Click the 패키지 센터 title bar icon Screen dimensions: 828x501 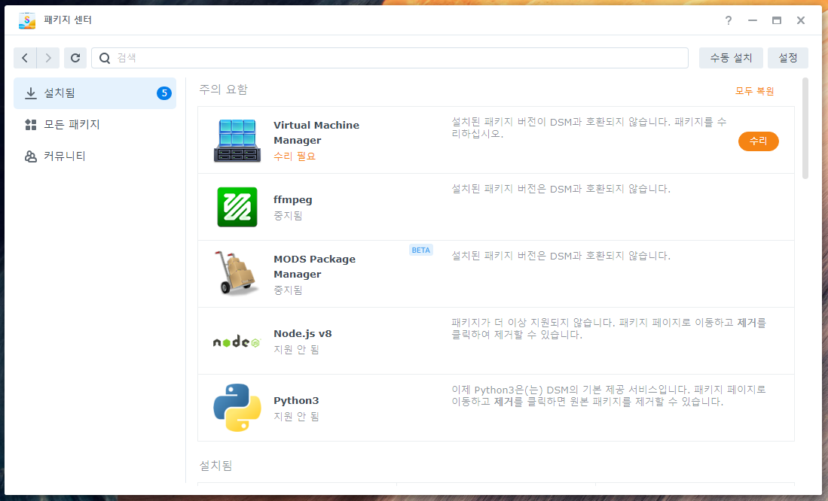tap(27, 20)
